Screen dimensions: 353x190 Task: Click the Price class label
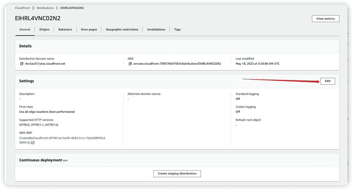[26, 107]
